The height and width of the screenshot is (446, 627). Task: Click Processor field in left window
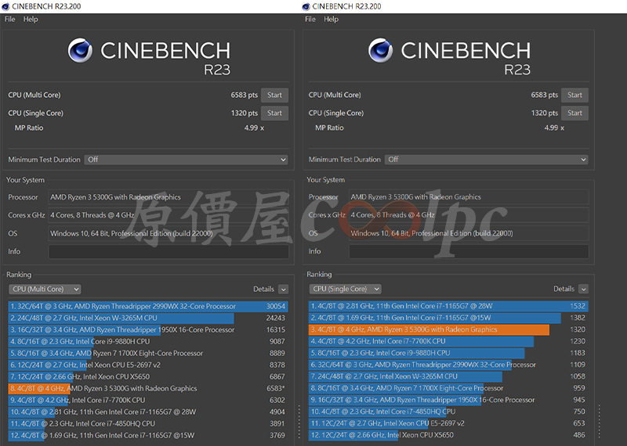169,197
